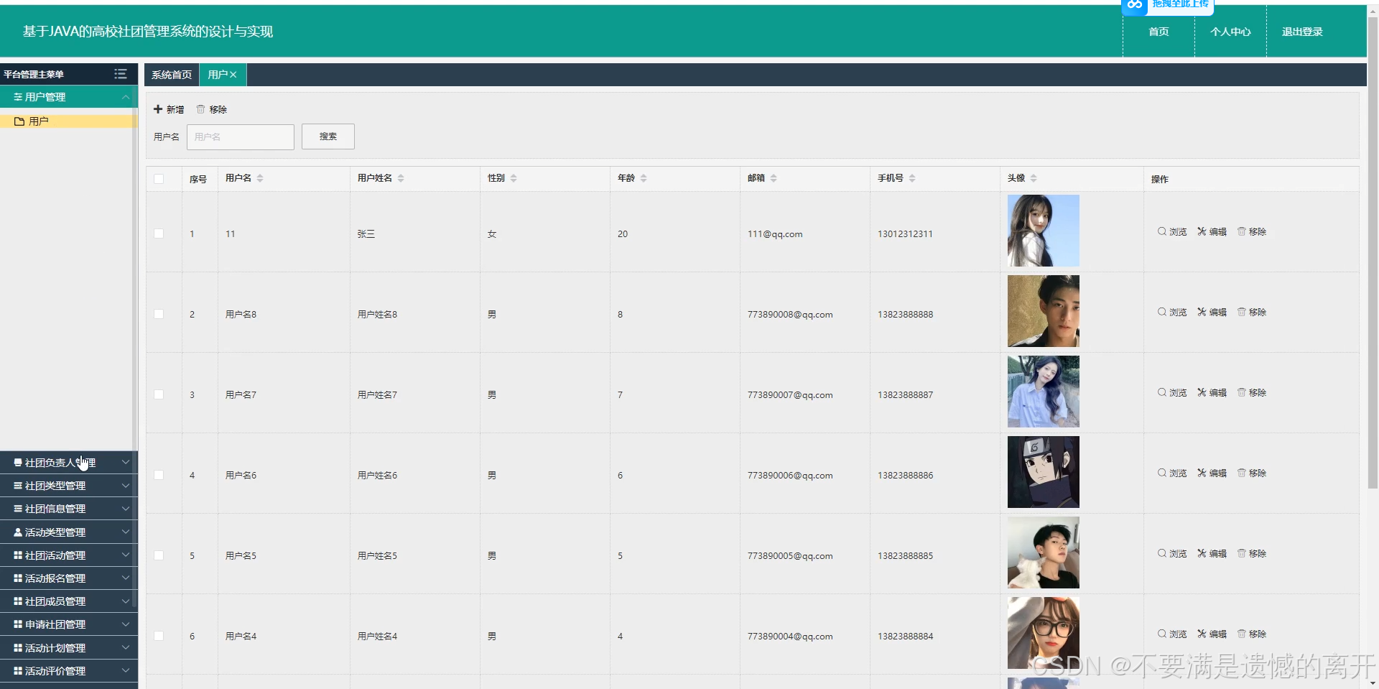Click 编辑 tools icon for 用户名4 row

(x=1202, y=634)
